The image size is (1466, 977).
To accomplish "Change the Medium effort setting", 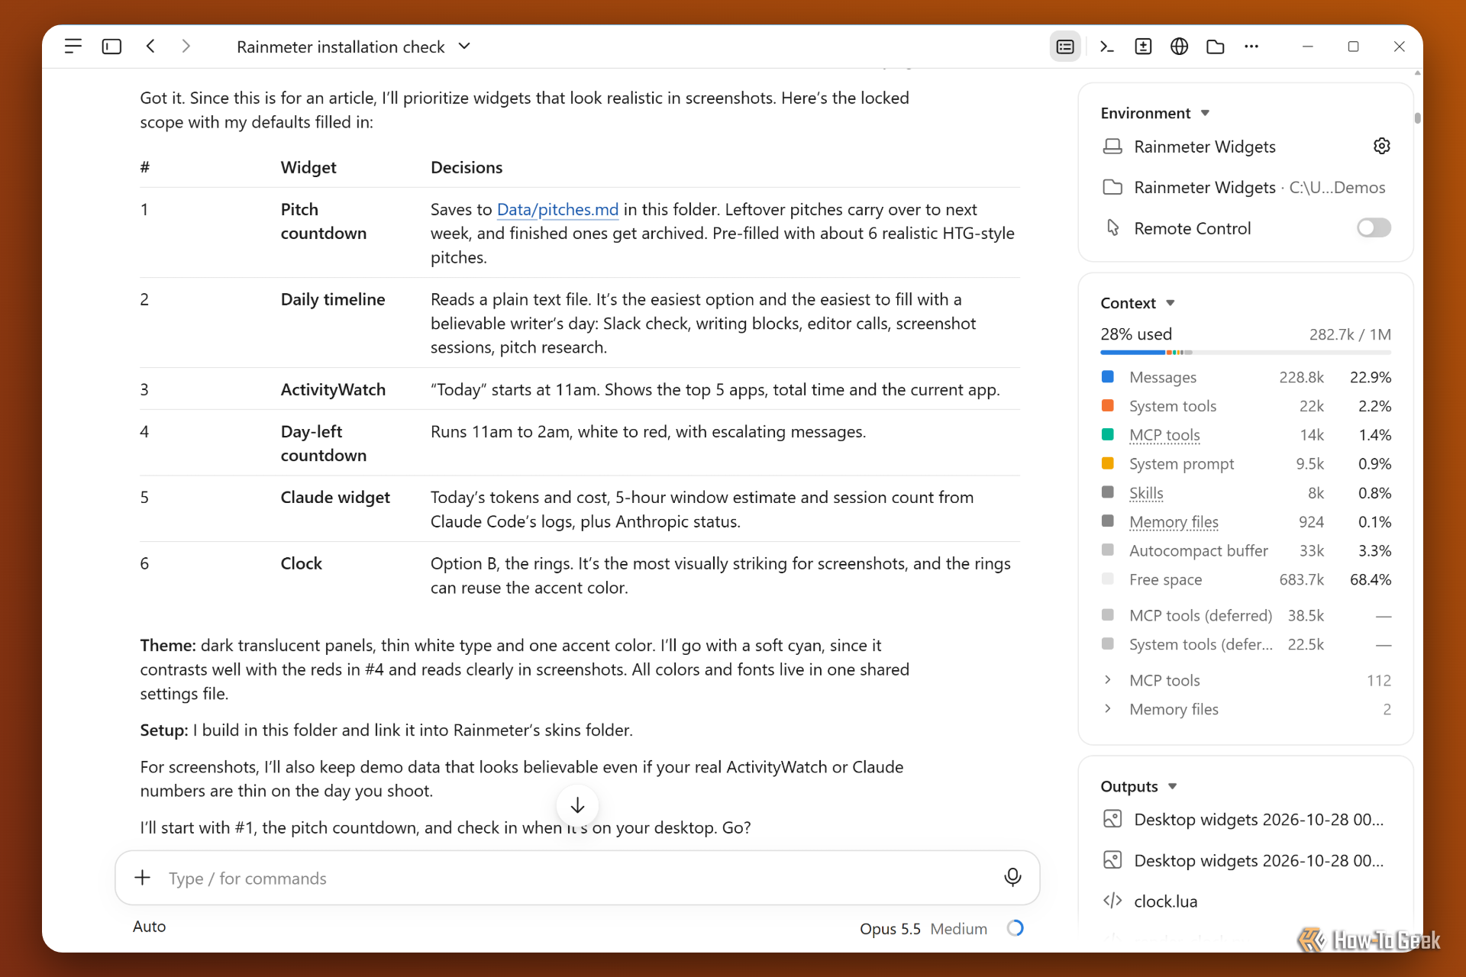I will tap(958, 928).
